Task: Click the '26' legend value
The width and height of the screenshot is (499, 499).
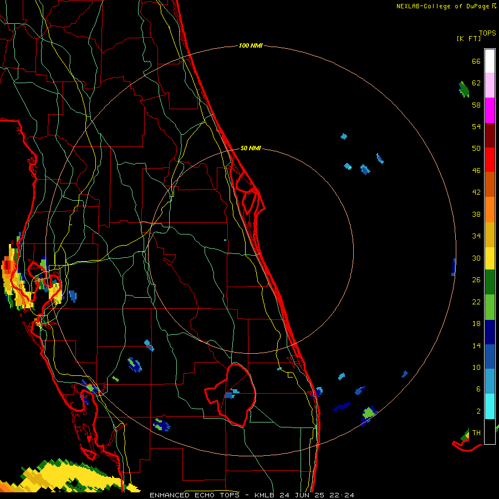Action: tap(476, 280)
